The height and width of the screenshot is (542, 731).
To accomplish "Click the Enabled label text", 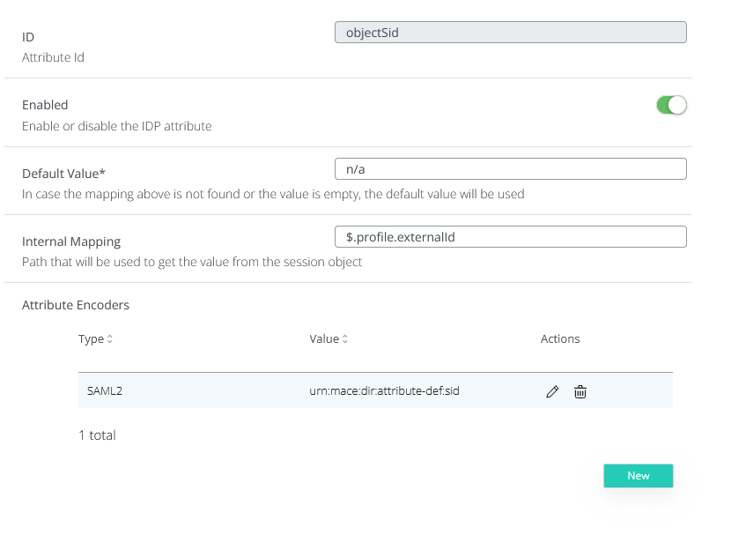I will [x=45, y=105].
